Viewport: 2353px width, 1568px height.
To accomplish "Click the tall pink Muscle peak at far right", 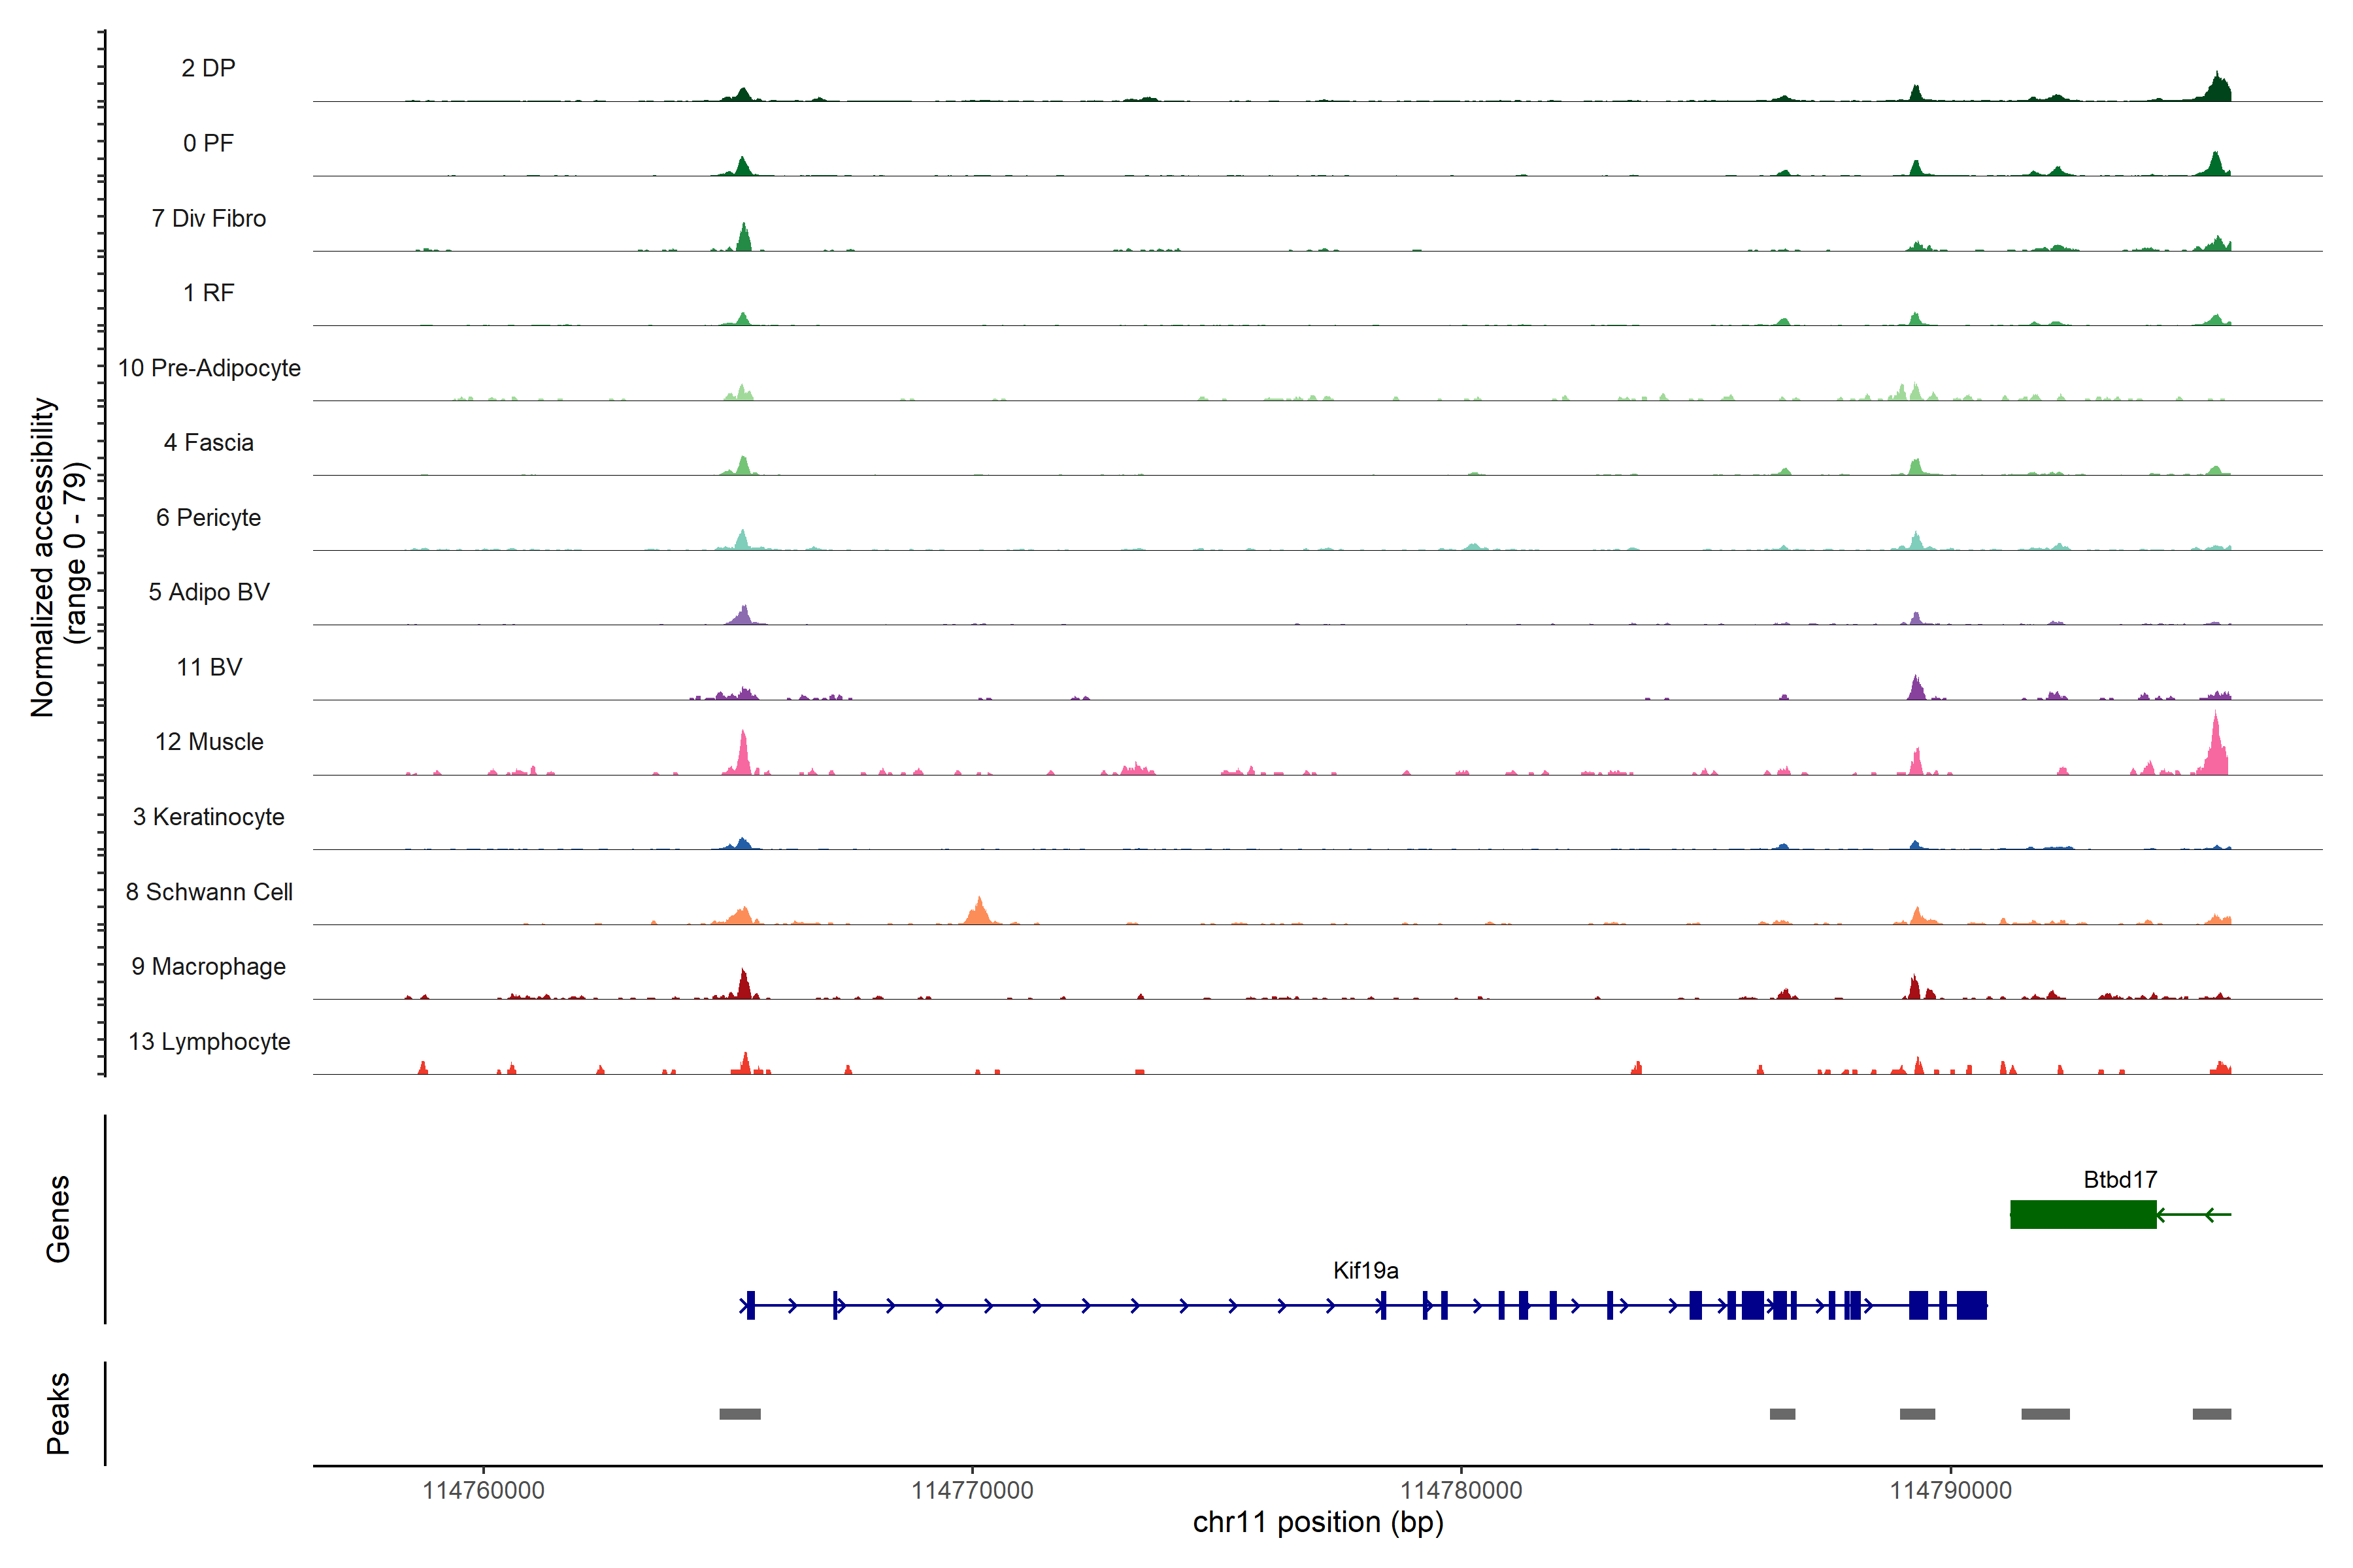I will pos(2216,750).
